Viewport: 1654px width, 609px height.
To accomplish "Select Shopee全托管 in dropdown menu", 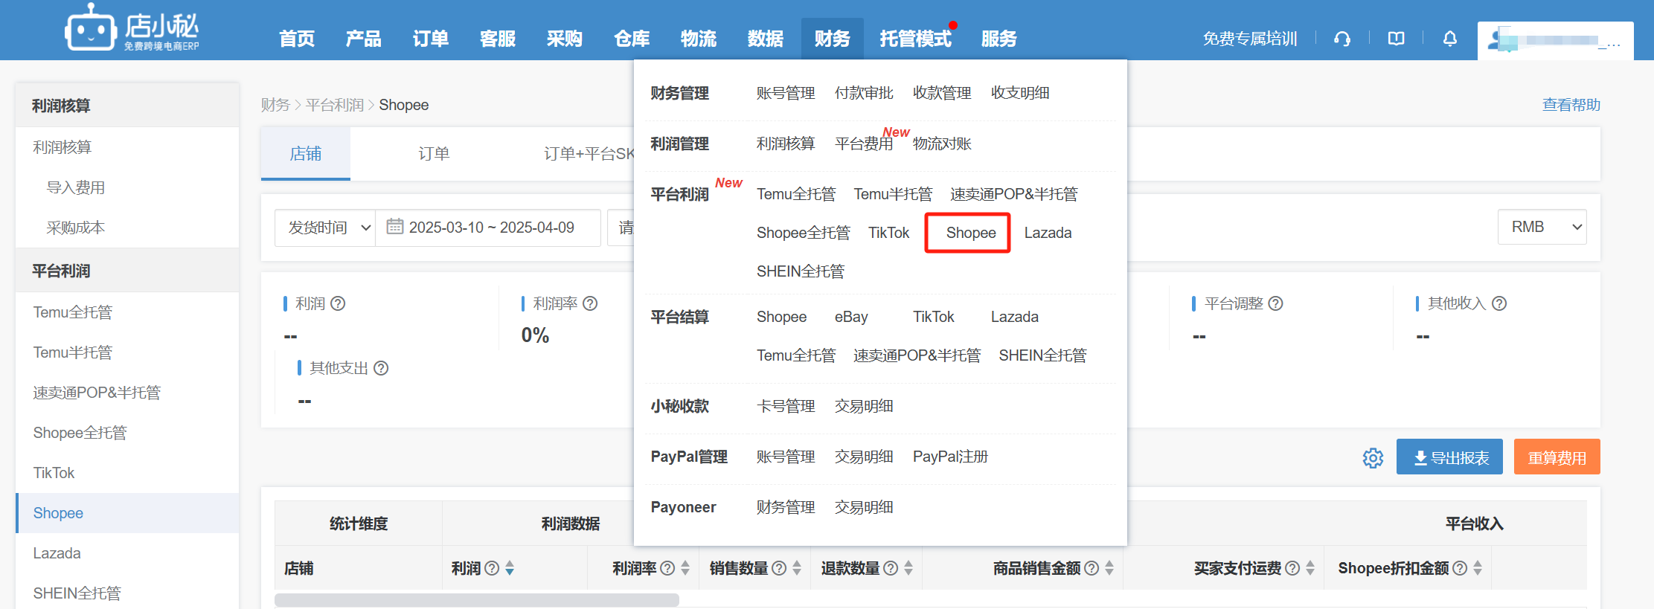I will (x=803, y=233).
